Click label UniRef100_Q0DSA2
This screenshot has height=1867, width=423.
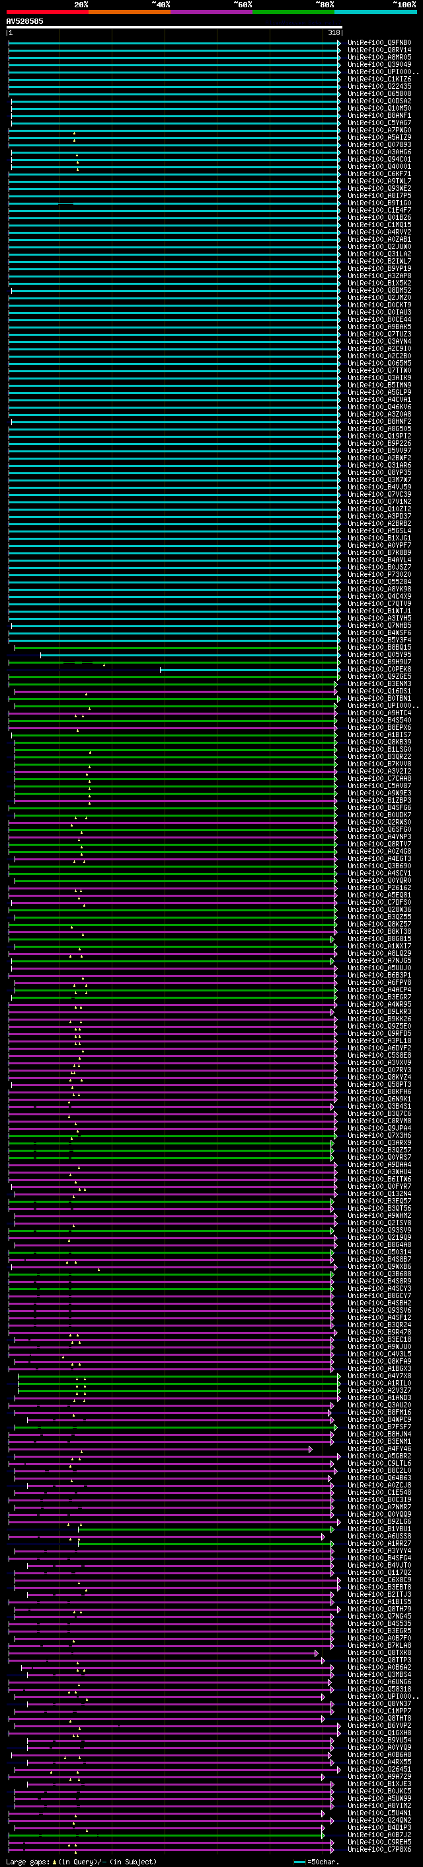pos(379,101)
